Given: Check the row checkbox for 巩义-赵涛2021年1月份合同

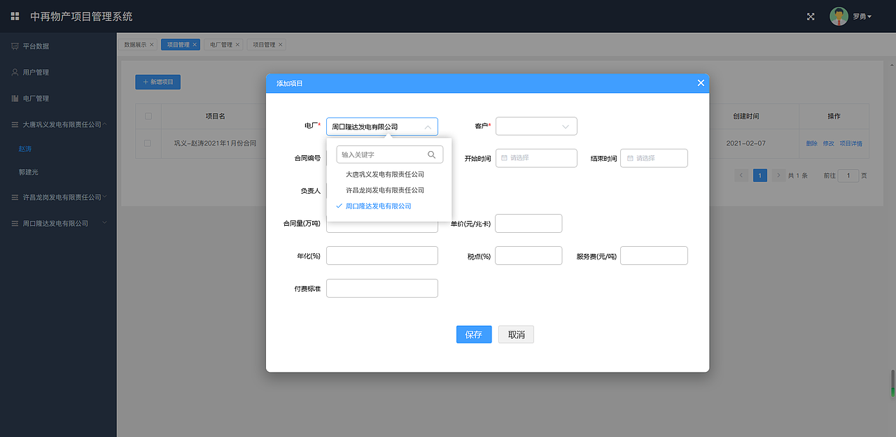Looking at the screenshot, I should tap(148, 143).
